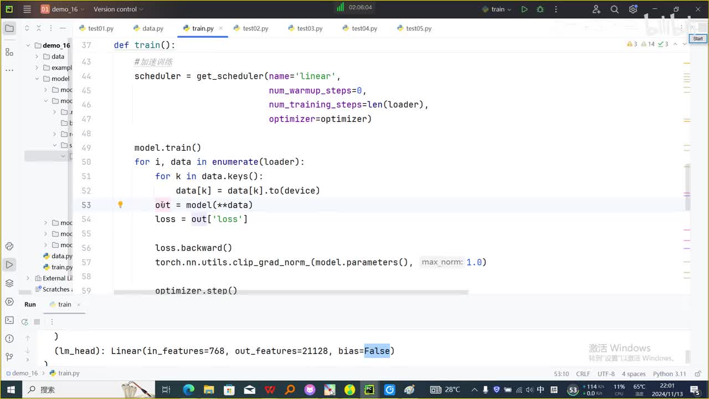Open IDE settings gear
The height and width of the screenshot is (399, 709).
point(633,9)
